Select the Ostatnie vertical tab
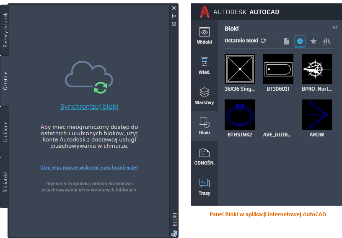This screenshot has height=238, width=342. [x=5, y=81]
